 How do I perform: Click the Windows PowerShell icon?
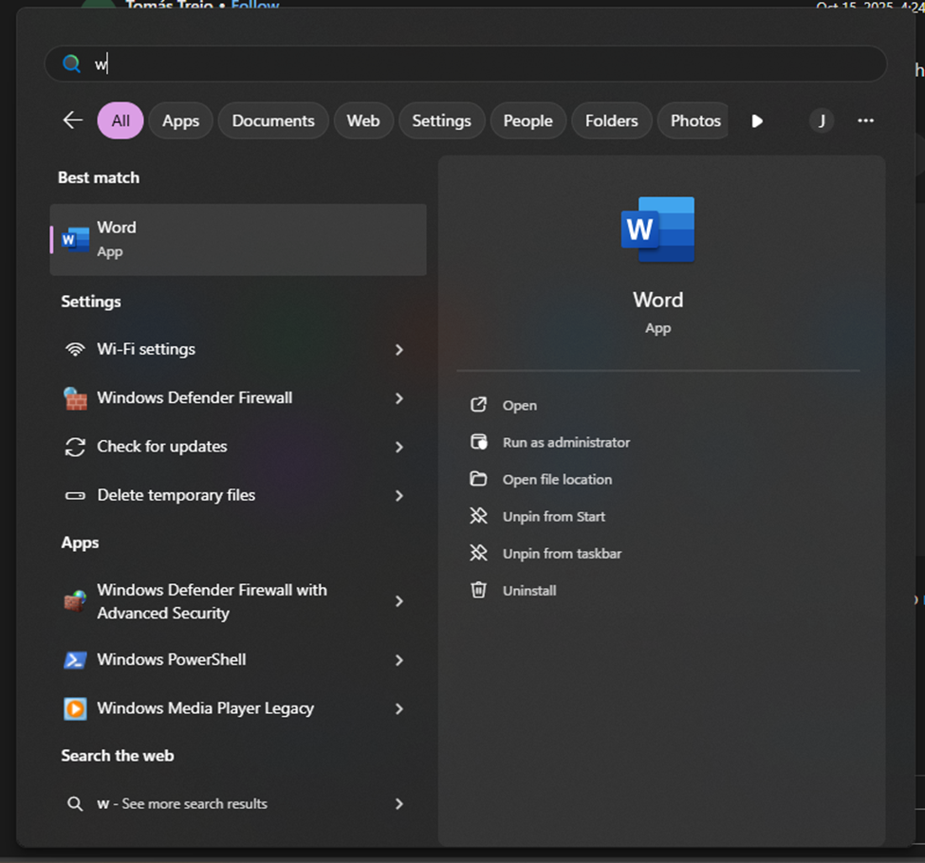pos(75,660)
